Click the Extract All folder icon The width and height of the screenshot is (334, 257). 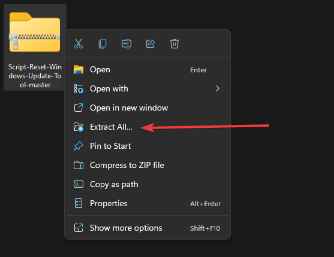79,127
